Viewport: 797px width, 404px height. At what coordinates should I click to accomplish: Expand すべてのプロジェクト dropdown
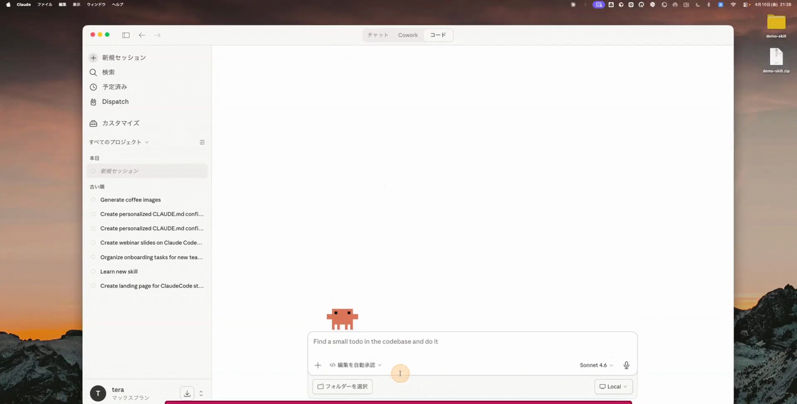coord(118,142)
